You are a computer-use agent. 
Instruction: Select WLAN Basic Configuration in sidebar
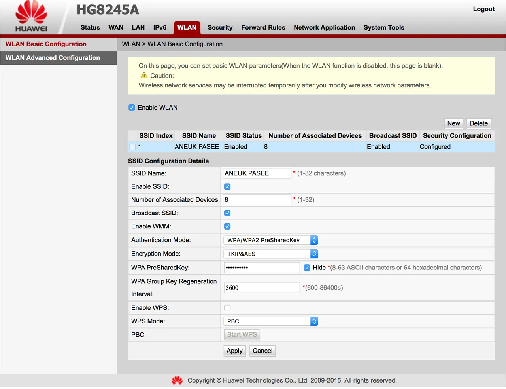pyautogui.click(x=59, y=44)
